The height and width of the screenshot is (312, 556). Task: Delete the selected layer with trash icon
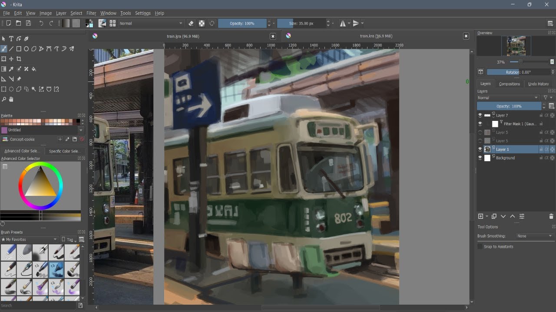551,216
